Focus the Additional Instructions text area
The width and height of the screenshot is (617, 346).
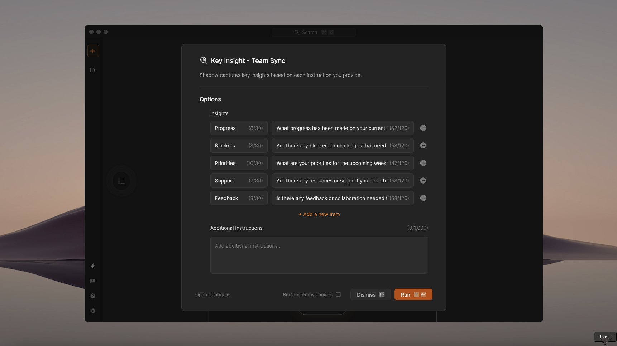click(319, 255)
